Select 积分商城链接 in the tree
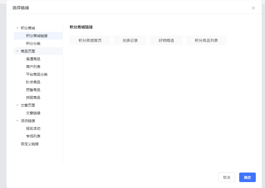This screenshot has height=188, width=265. [x=37, y=36]
